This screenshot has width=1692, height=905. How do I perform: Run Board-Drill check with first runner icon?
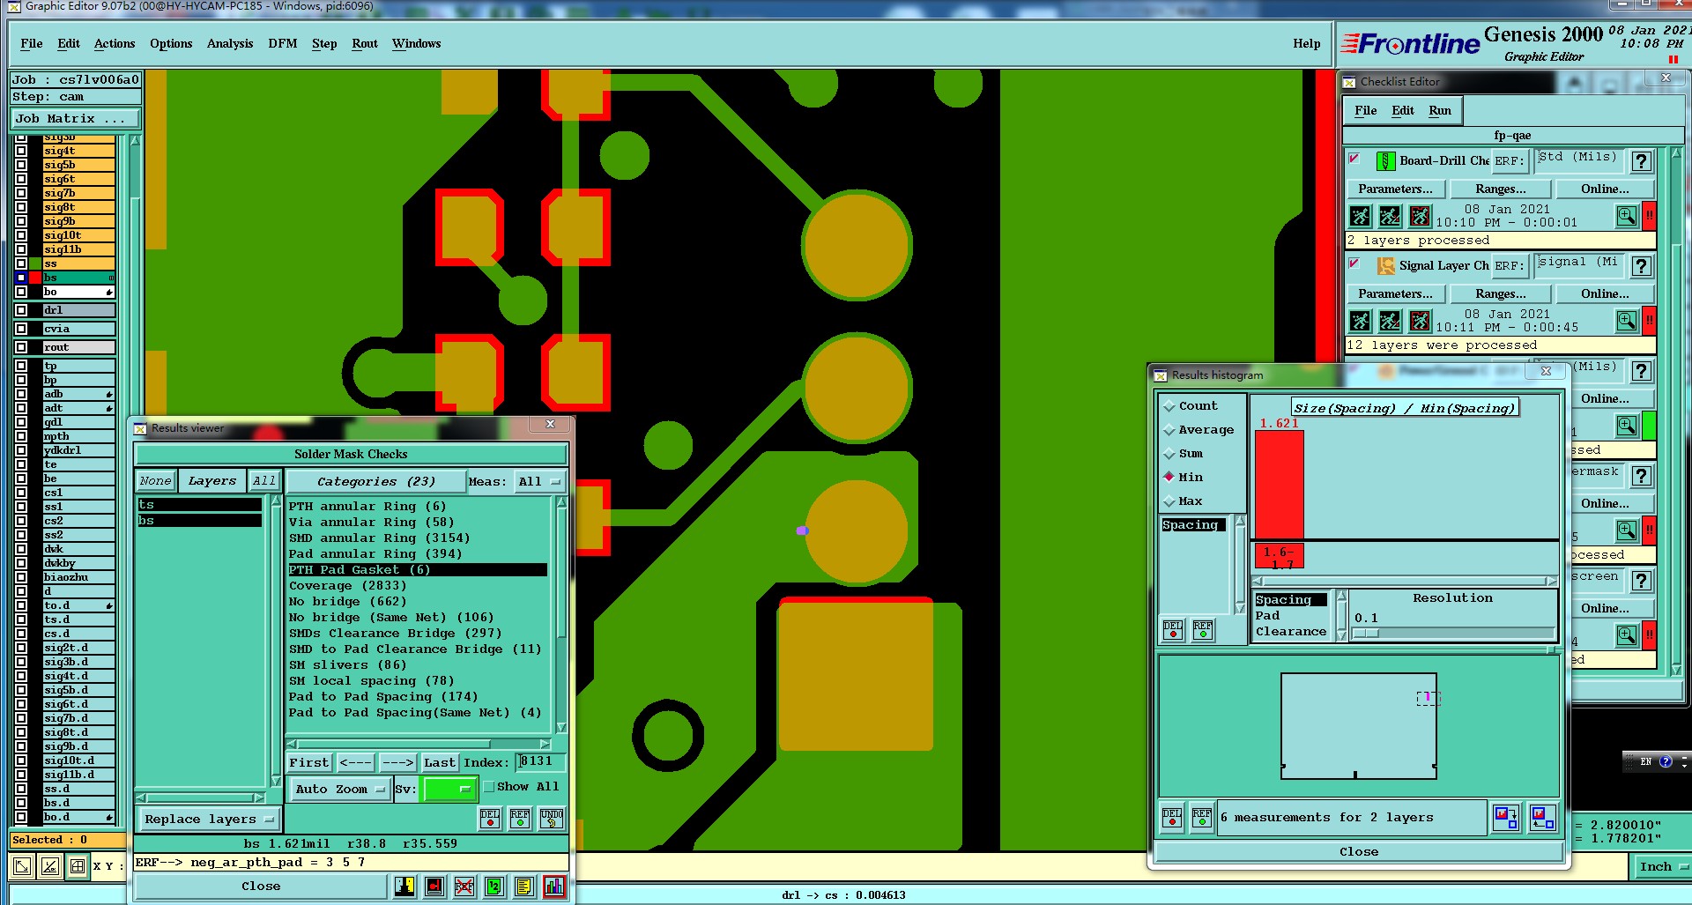(1360, 216)
